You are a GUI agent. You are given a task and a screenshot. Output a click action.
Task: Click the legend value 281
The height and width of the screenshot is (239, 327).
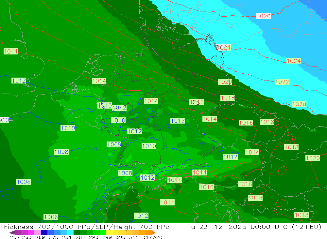tap(67, 237)
